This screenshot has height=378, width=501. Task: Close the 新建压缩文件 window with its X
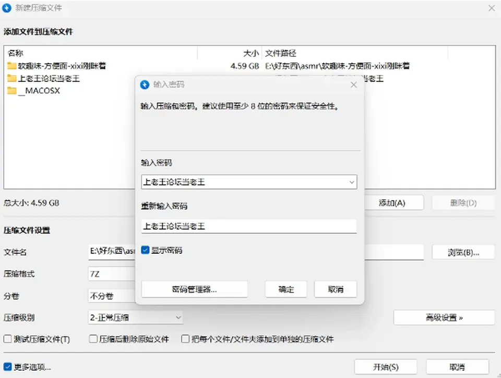[x=492, y=8]
